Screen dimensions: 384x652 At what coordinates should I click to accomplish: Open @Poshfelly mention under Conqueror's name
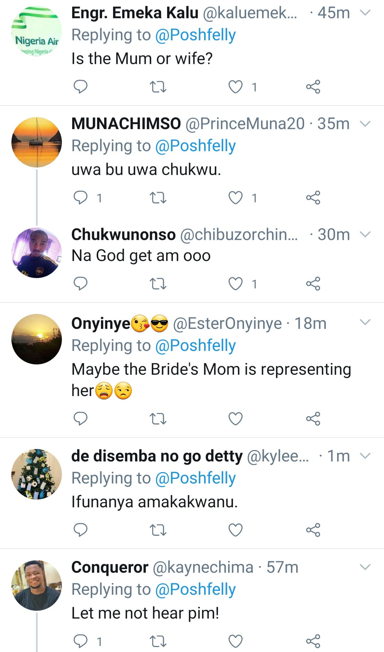coord(195,589)
